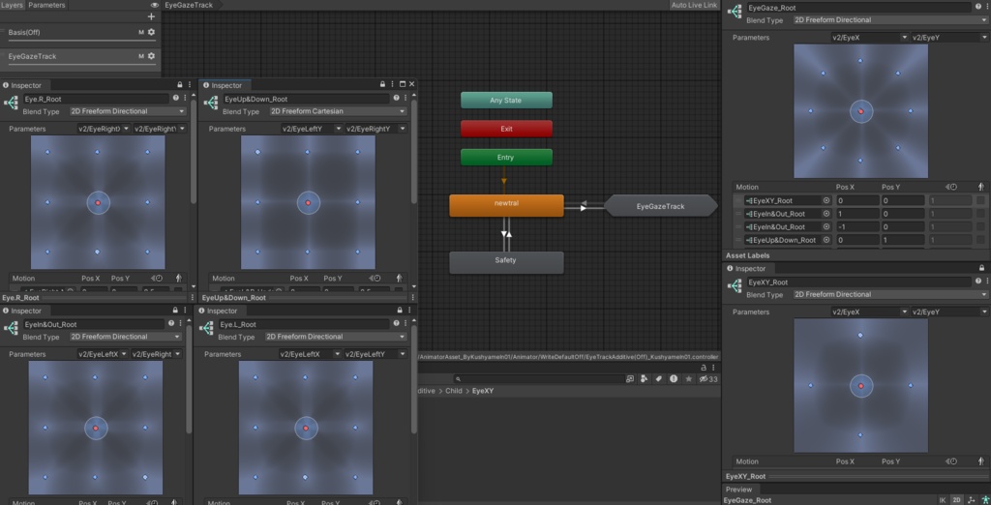The image size is (991, 505).
Task: Select the orange newtral state
Action: coord(506,205)
